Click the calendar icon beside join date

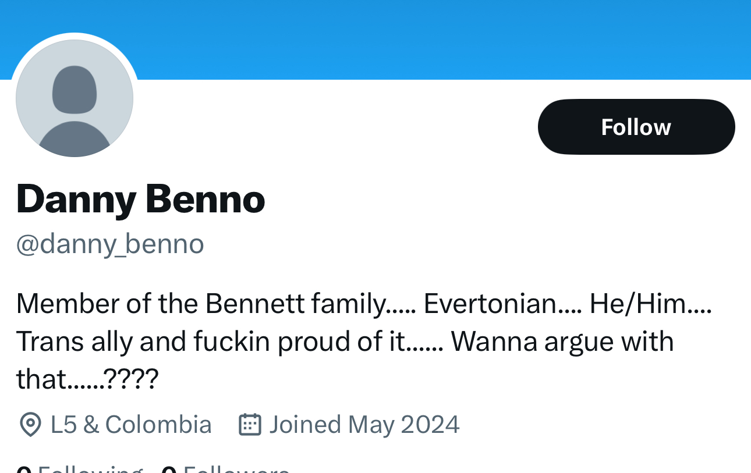pyautogui.click(x=250, y=425)
